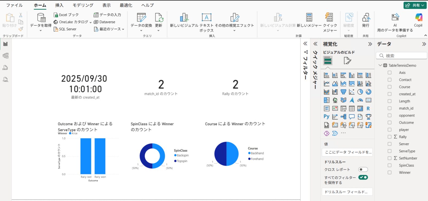Open the 最近のソース dropdown
Screen dimensions: 428x201
[x=110, y=29]
